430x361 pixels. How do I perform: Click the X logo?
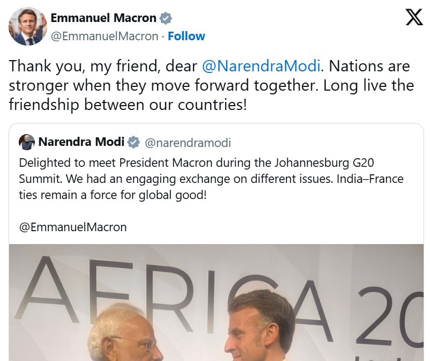414,18
